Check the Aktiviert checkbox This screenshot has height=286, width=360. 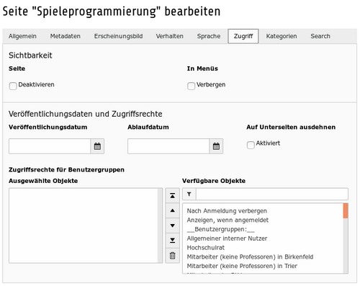tap(251, 145)
